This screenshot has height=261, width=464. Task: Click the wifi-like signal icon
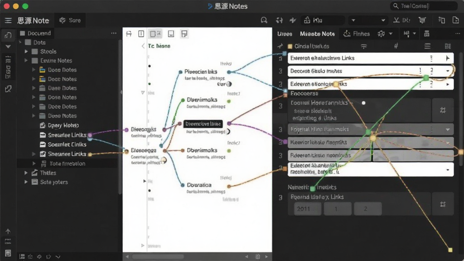point(364,46)
